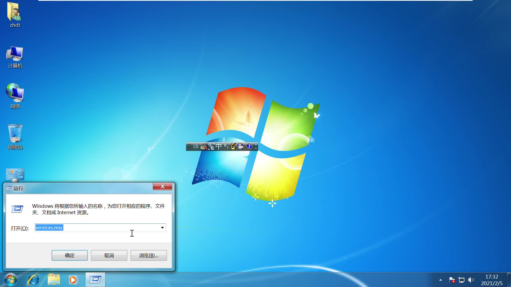This screenshot has height=287, width=511.
Task: Close the 运行 dialog
Action: point(162,186)
